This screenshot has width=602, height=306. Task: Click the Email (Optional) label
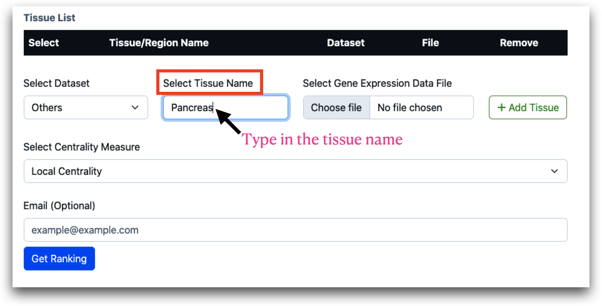tap(59, 205)
